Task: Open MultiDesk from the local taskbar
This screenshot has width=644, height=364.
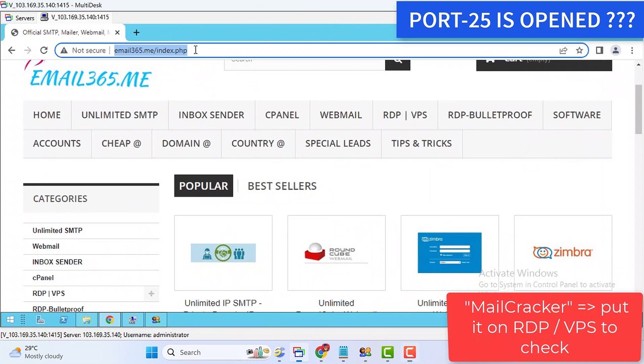Action: (x=299, y=352)
